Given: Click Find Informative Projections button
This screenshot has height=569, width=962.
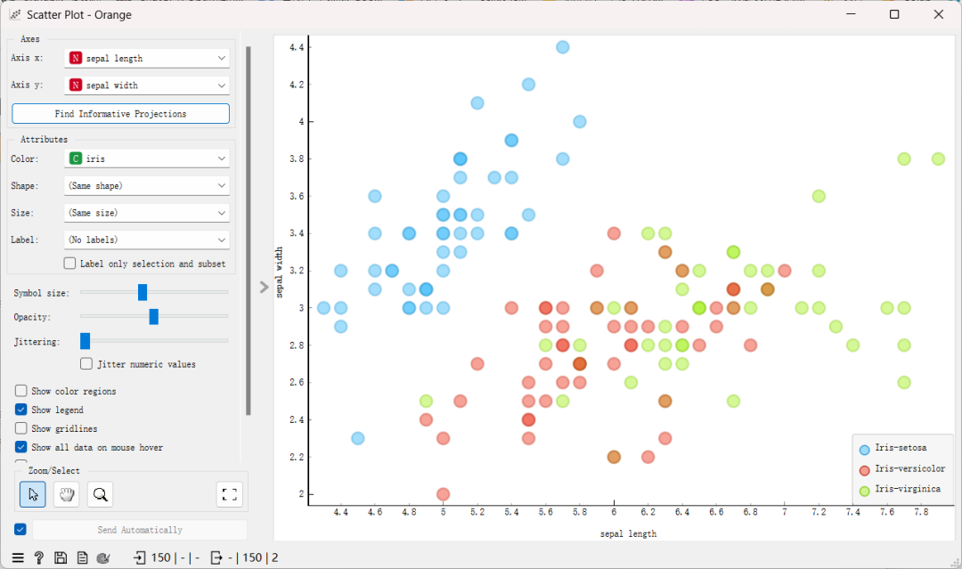Looking at the screenshot, I should click(x=120, y=113).
